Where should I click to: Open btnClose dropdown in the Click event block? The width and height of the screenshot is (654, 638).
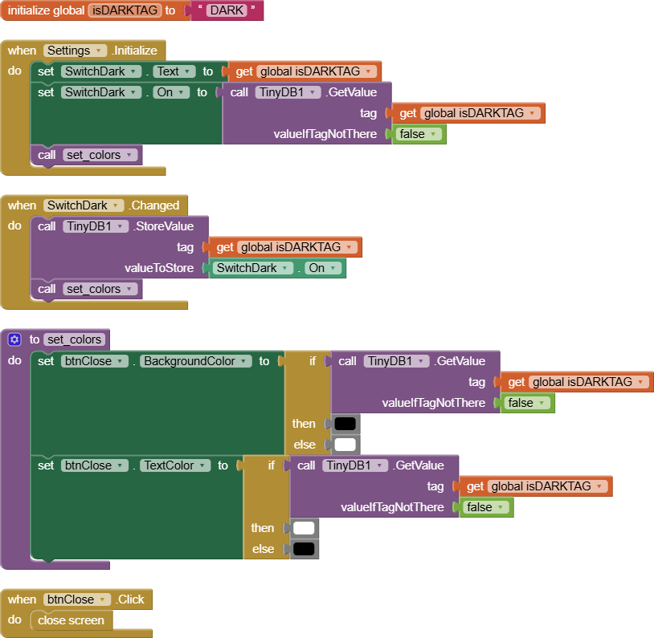79,599
